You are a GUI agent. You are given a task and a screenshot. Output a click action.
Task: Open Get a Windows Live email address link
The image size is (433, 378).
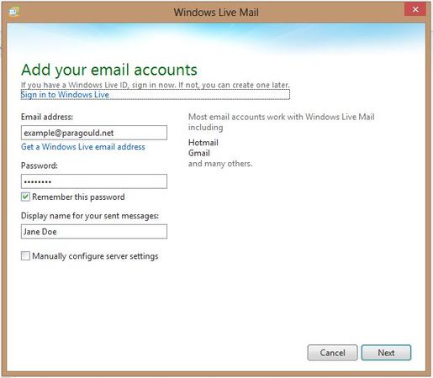tap(83, 147)
